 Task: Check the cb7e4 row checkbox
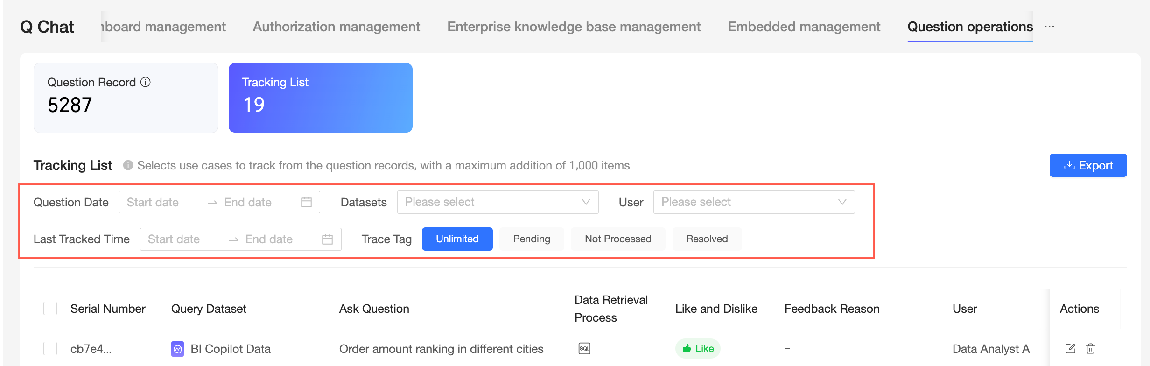pos(50,349)
